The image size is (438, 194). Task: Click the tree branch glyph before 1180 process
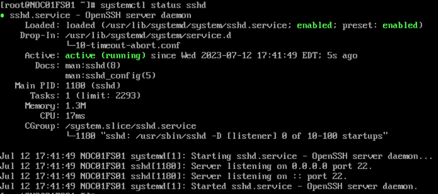click(x=70, y=136)
